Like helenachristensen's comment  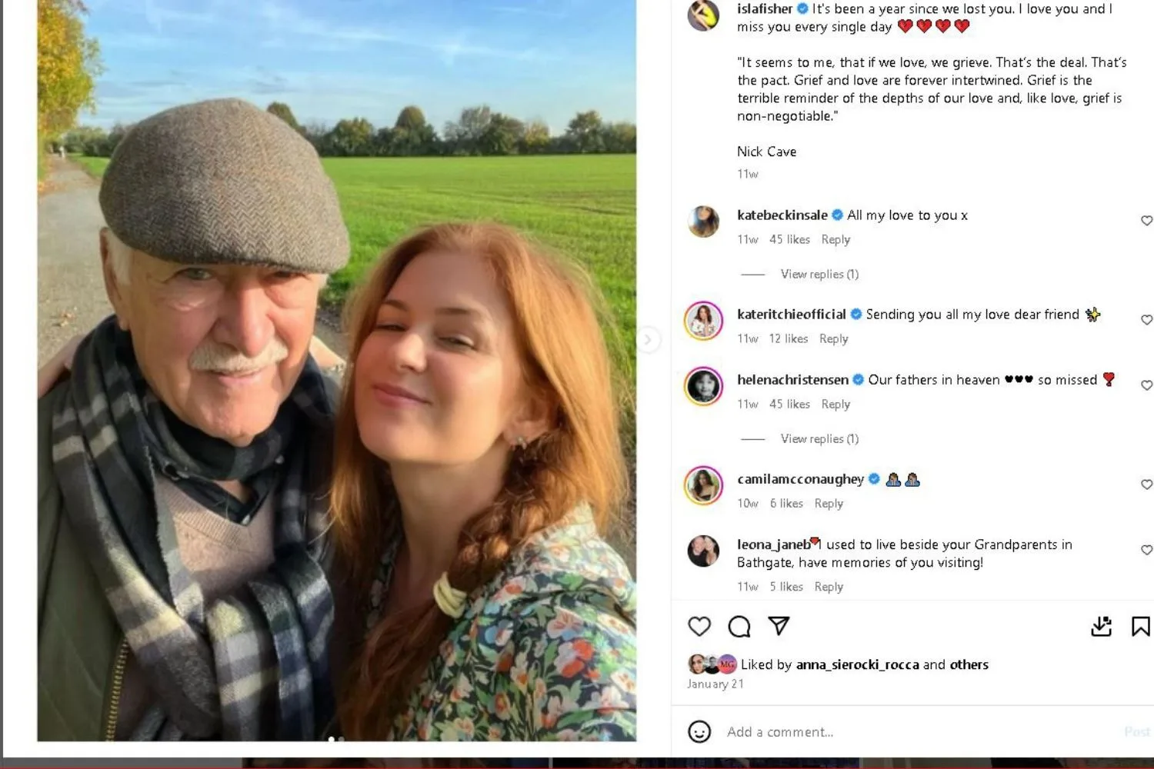point(1146,385)
